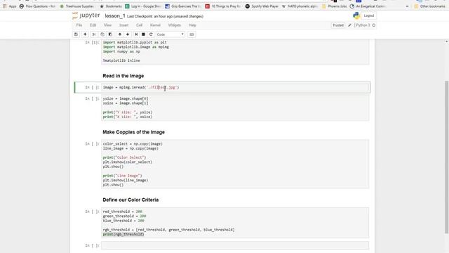This screenshot has width=449, height=253.
Task: Click the notebook vertical scrollbar thumb
Action: 447,157
